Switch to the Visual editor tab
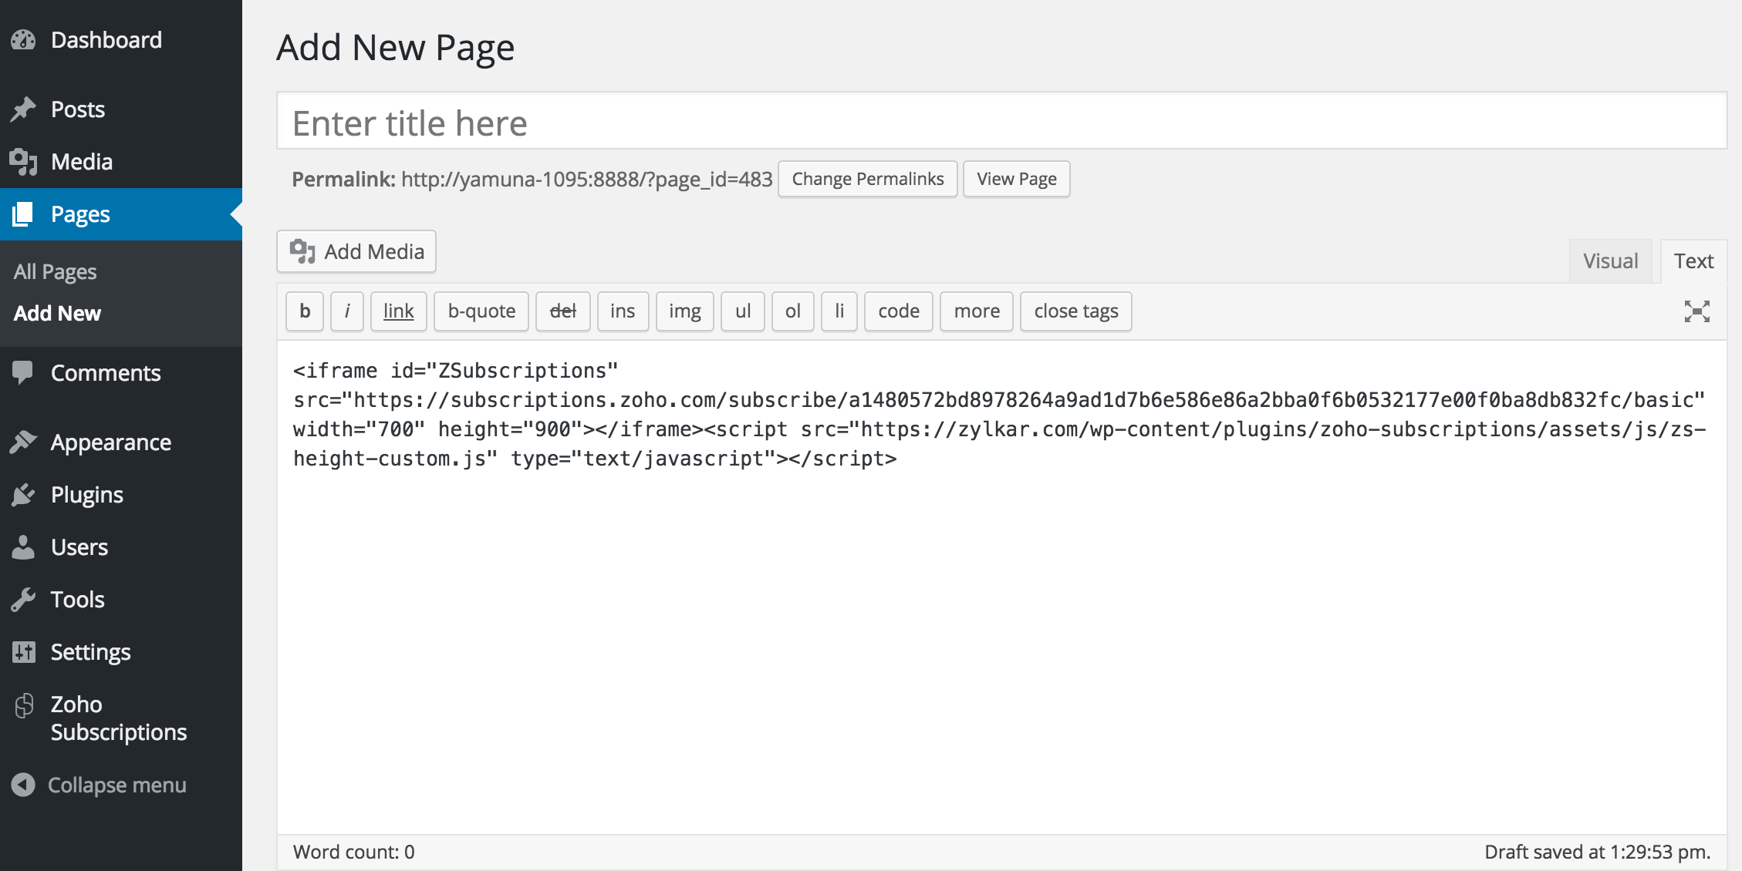 point(1610,261)
